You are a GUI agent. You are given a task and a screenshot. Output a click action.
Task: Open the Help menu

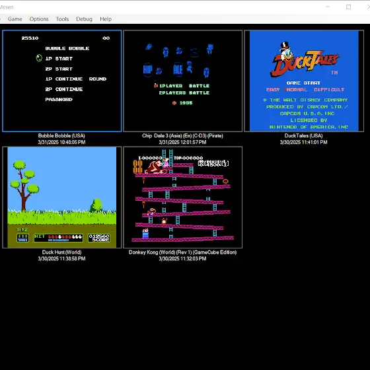[106, 19]
